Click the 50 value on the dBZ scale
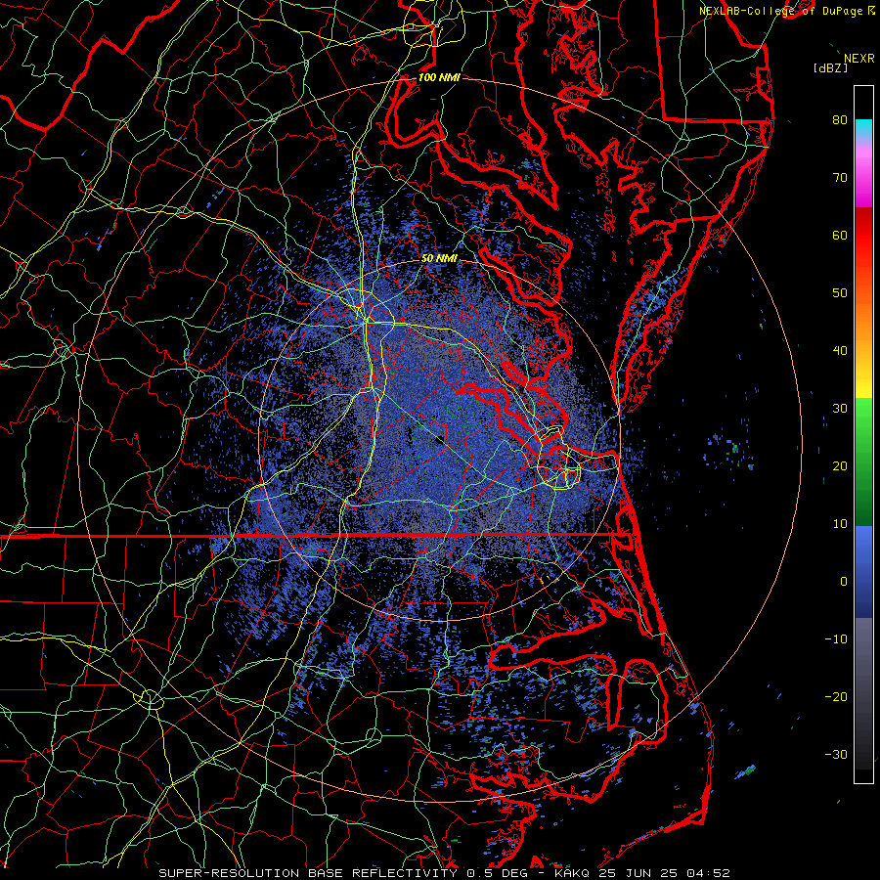 840,293
